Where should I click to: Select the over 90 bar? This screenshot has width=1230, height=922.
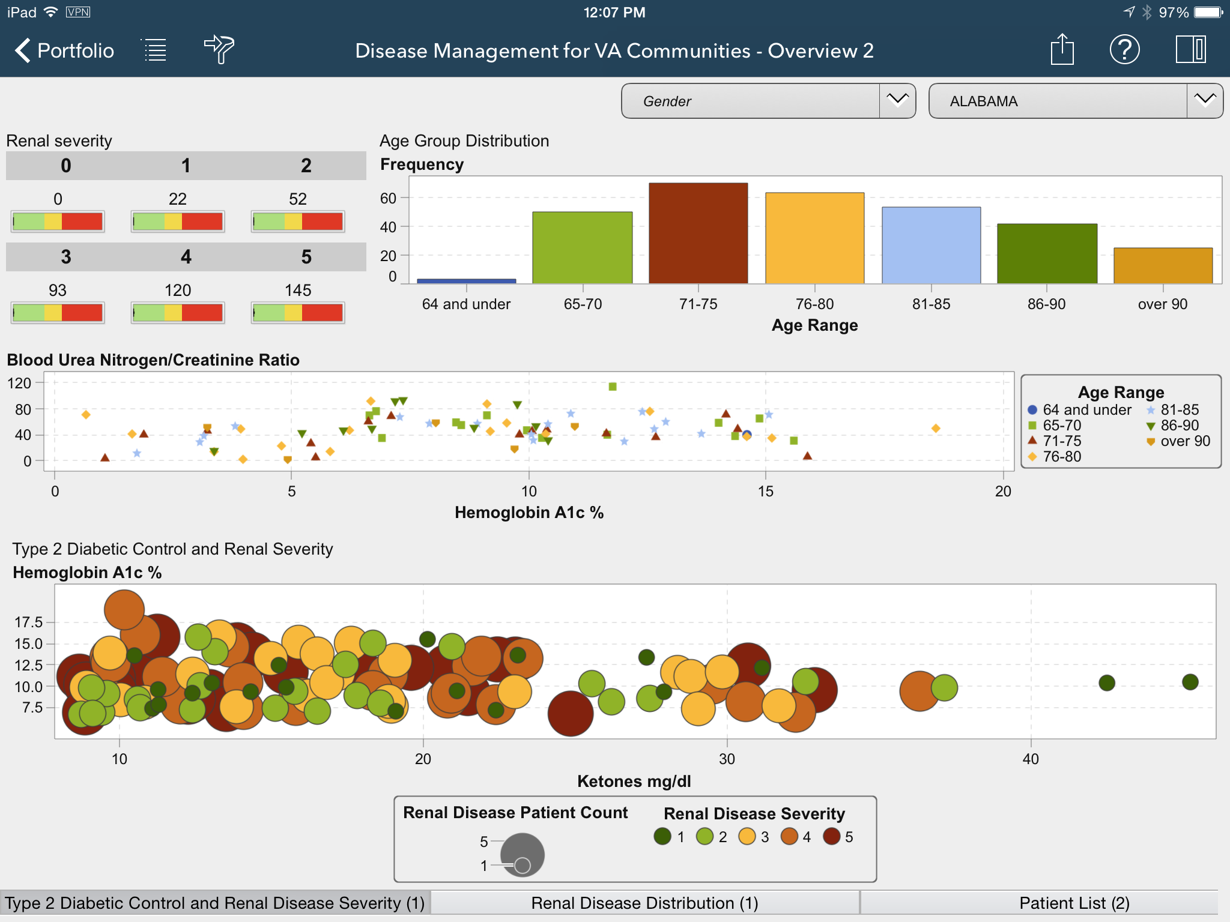click(x=1163, y=265)
